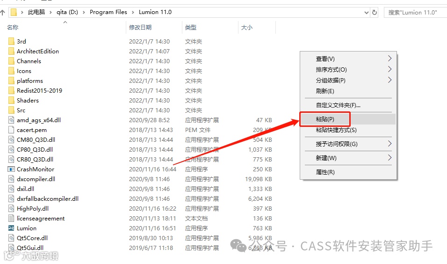Go to qita (D:) in breadcrumb
Viewport: 447px width, 264px height.
click(x=67, y=12)
